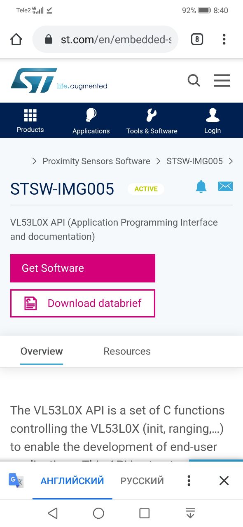This screenshot has width=243, height=527.
Task: Open the hamburger menu on the ST site
Action: 222,80
